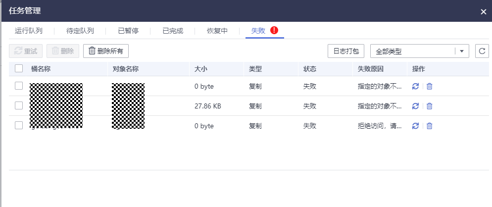Open the 已完成 tab

coord(173,31)
